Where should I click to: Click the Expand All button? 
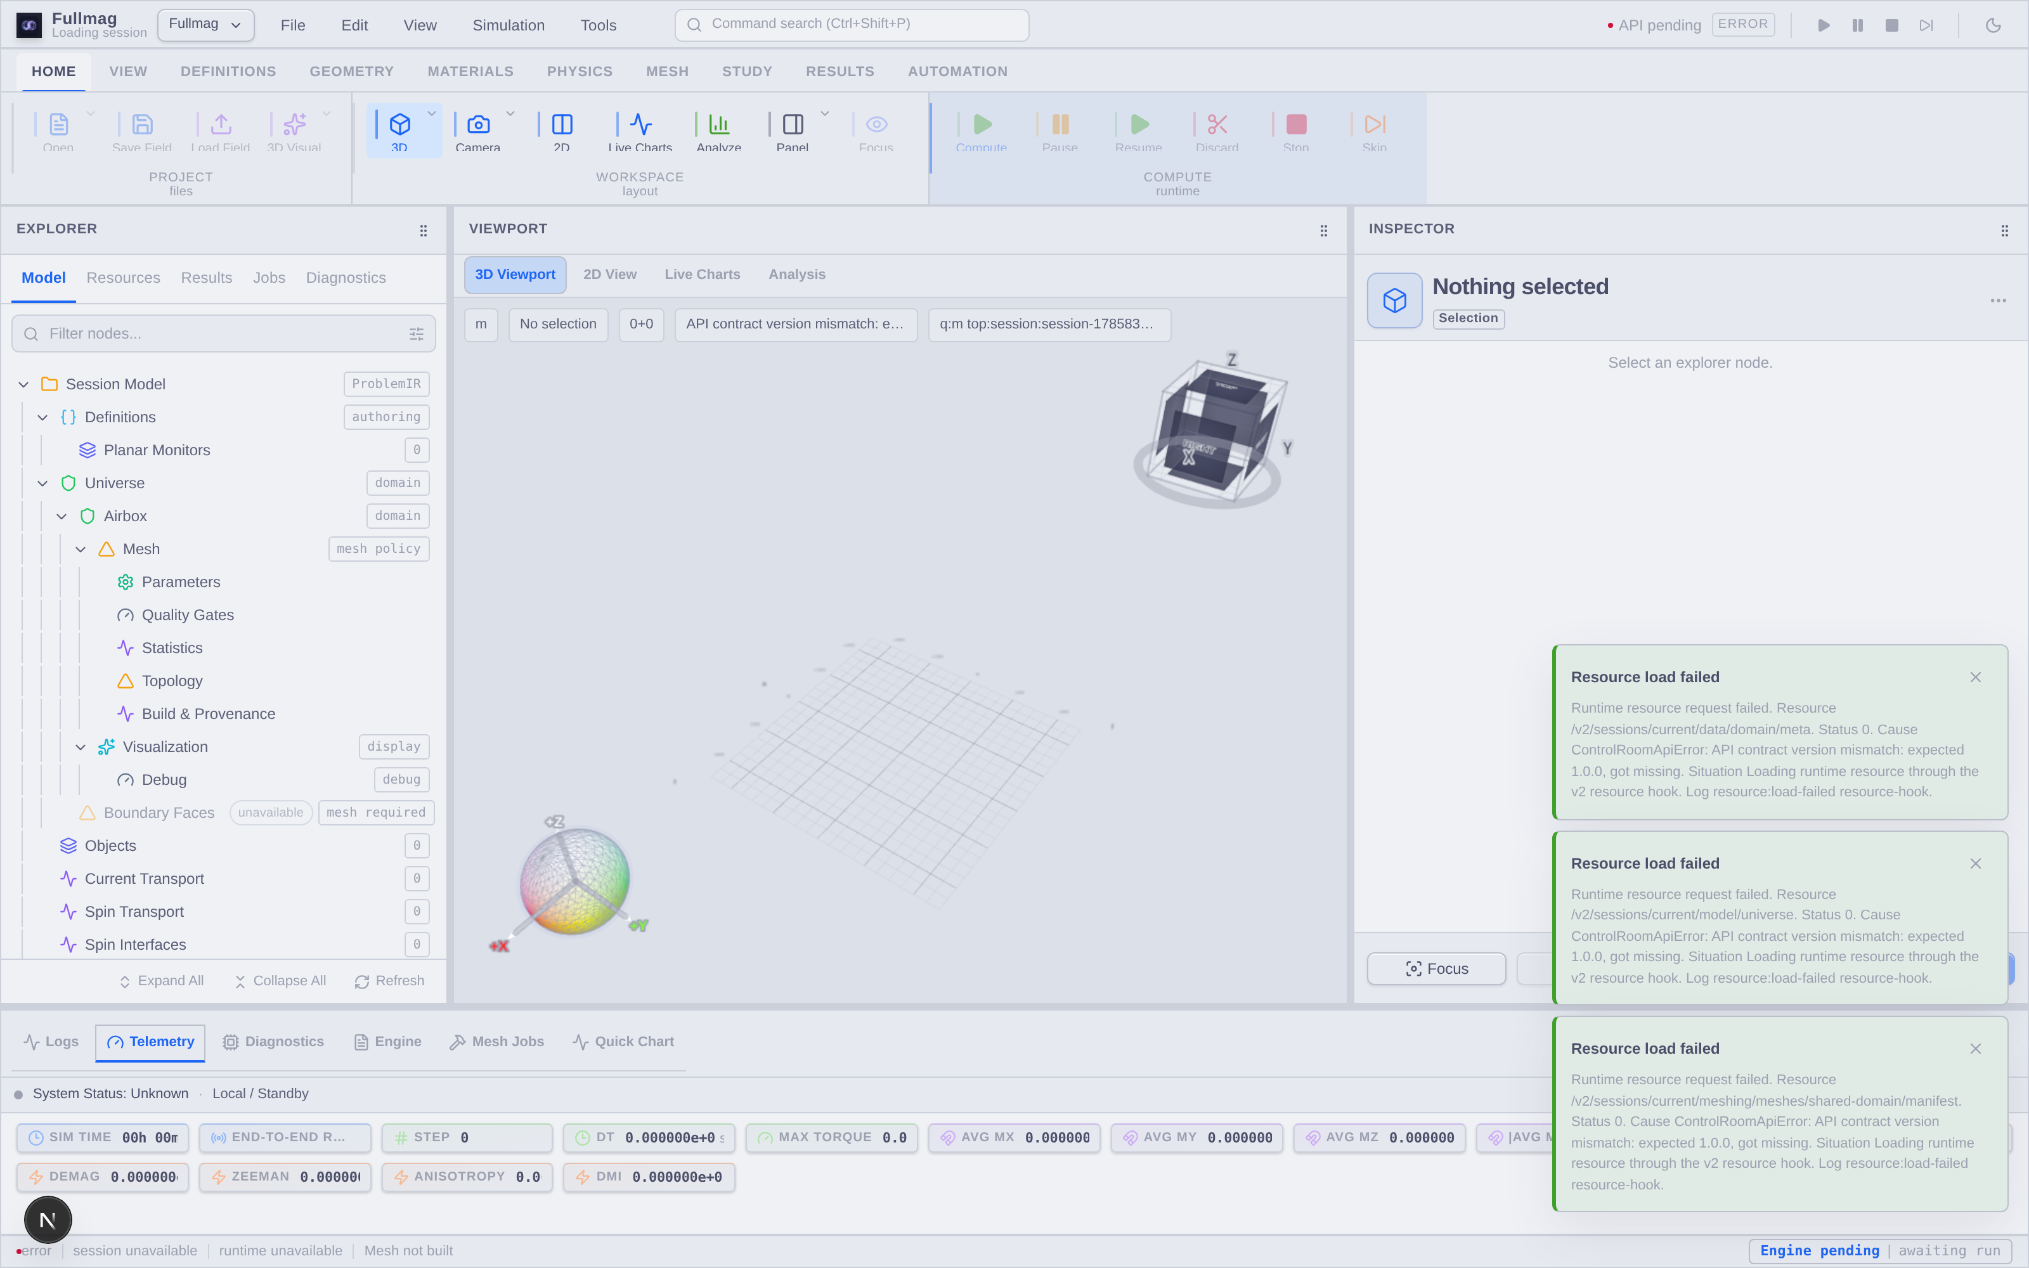tap(161, 981)
